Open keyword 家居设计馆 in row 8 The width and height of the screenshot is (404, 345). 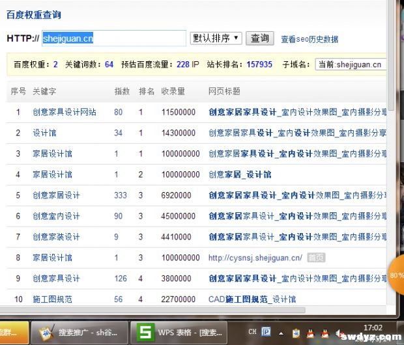(x=52, y=258)
